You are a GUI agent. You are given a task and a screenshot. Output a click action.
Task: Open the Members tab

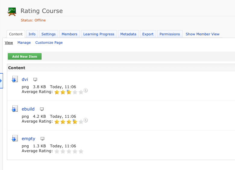[x=69, y=34]
